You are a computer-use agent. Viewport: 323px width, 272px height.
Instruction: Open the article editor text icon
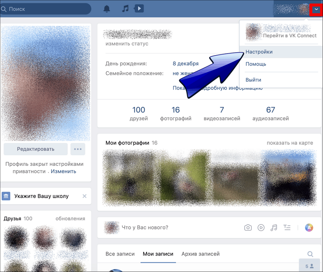(x=287, y=227)
